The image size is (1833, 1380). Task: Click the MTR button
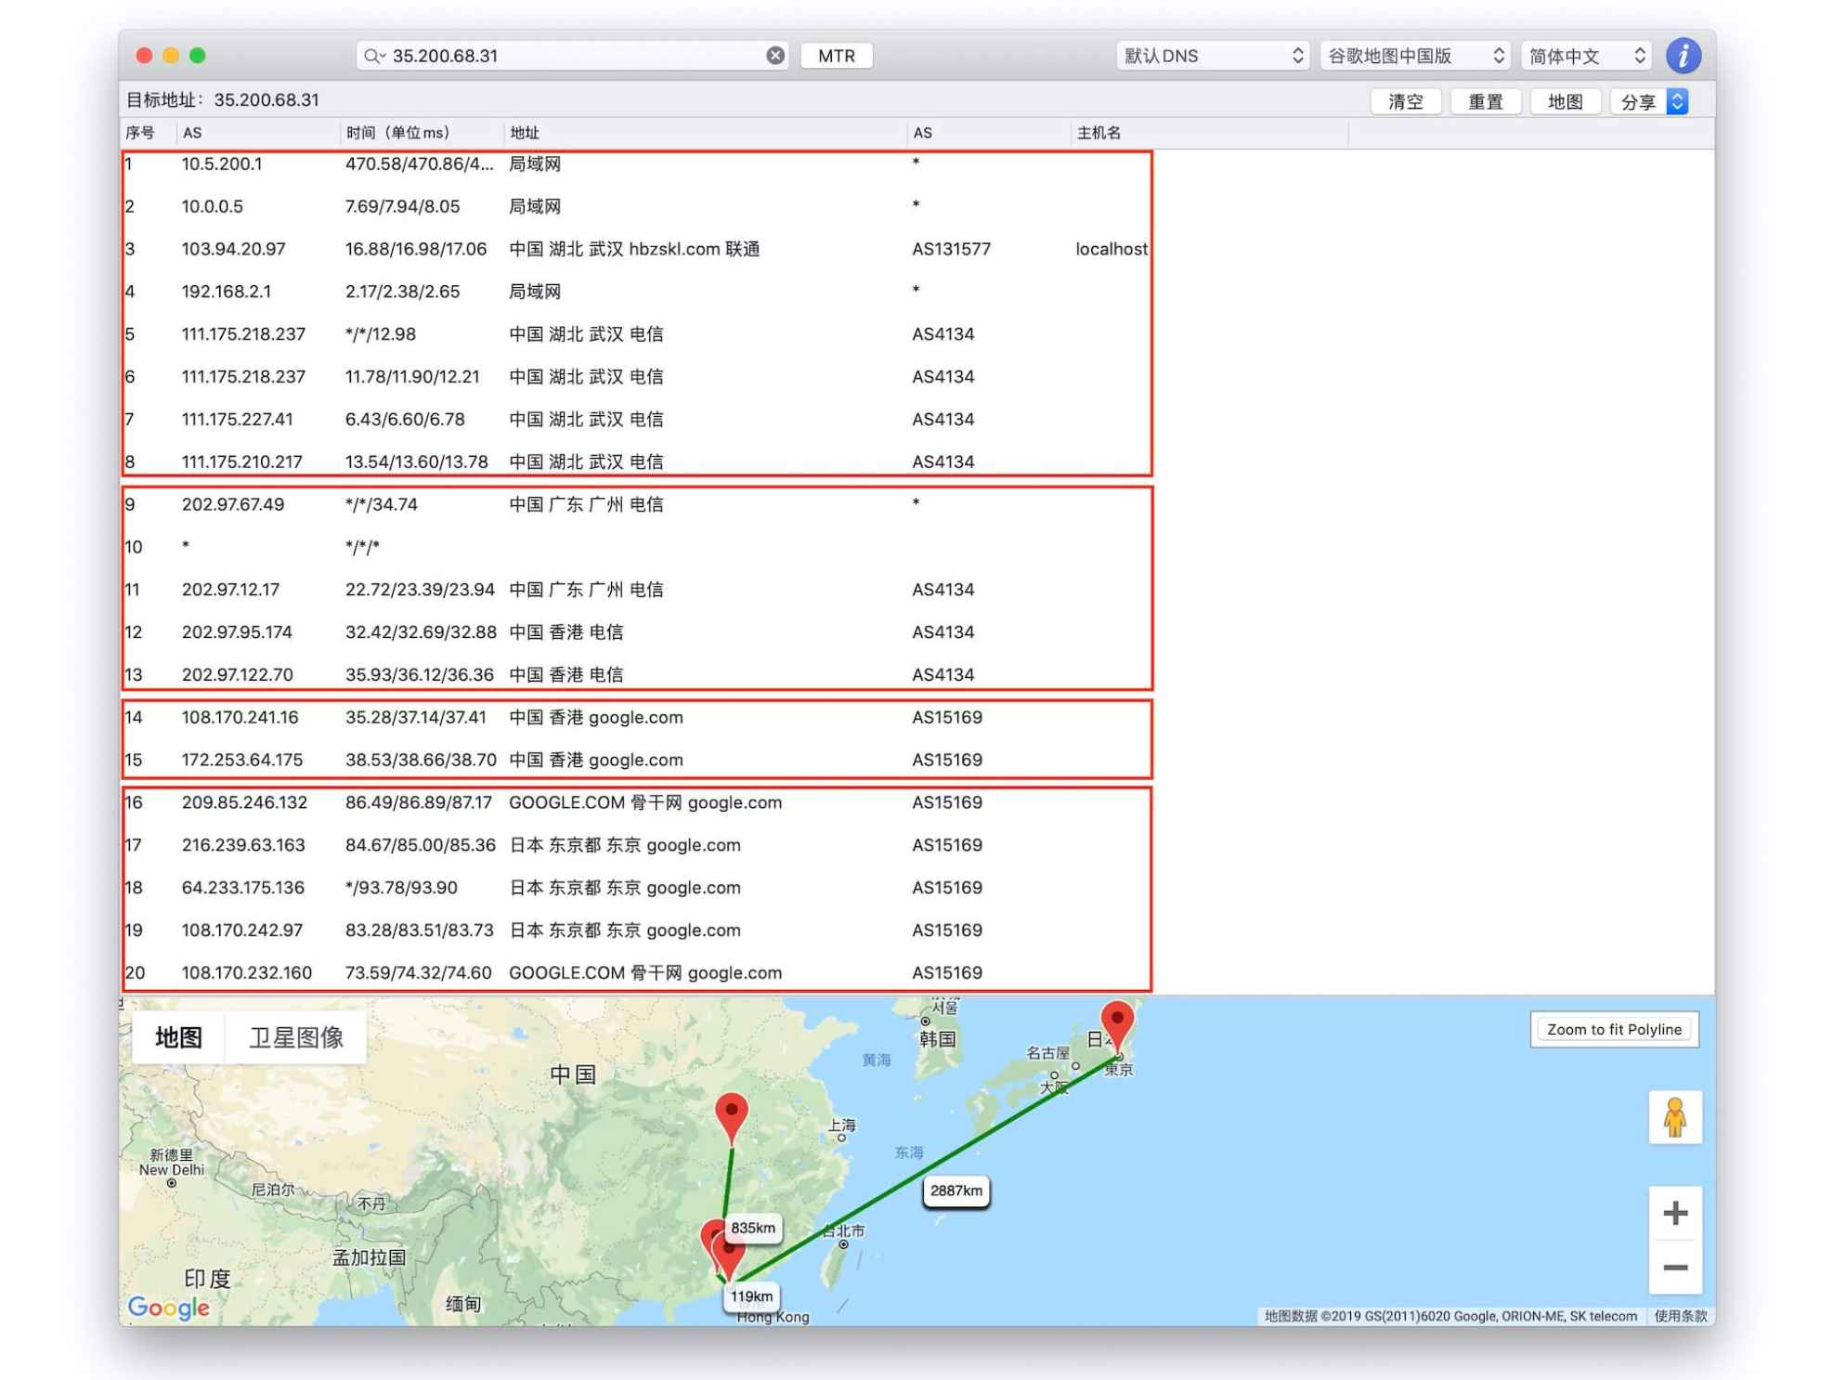836,56
